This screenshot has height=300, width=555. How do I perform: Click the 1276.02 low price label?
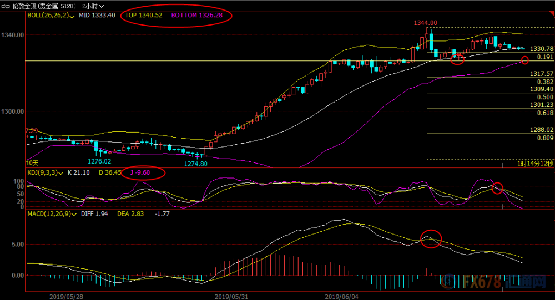tap(99, 161)
